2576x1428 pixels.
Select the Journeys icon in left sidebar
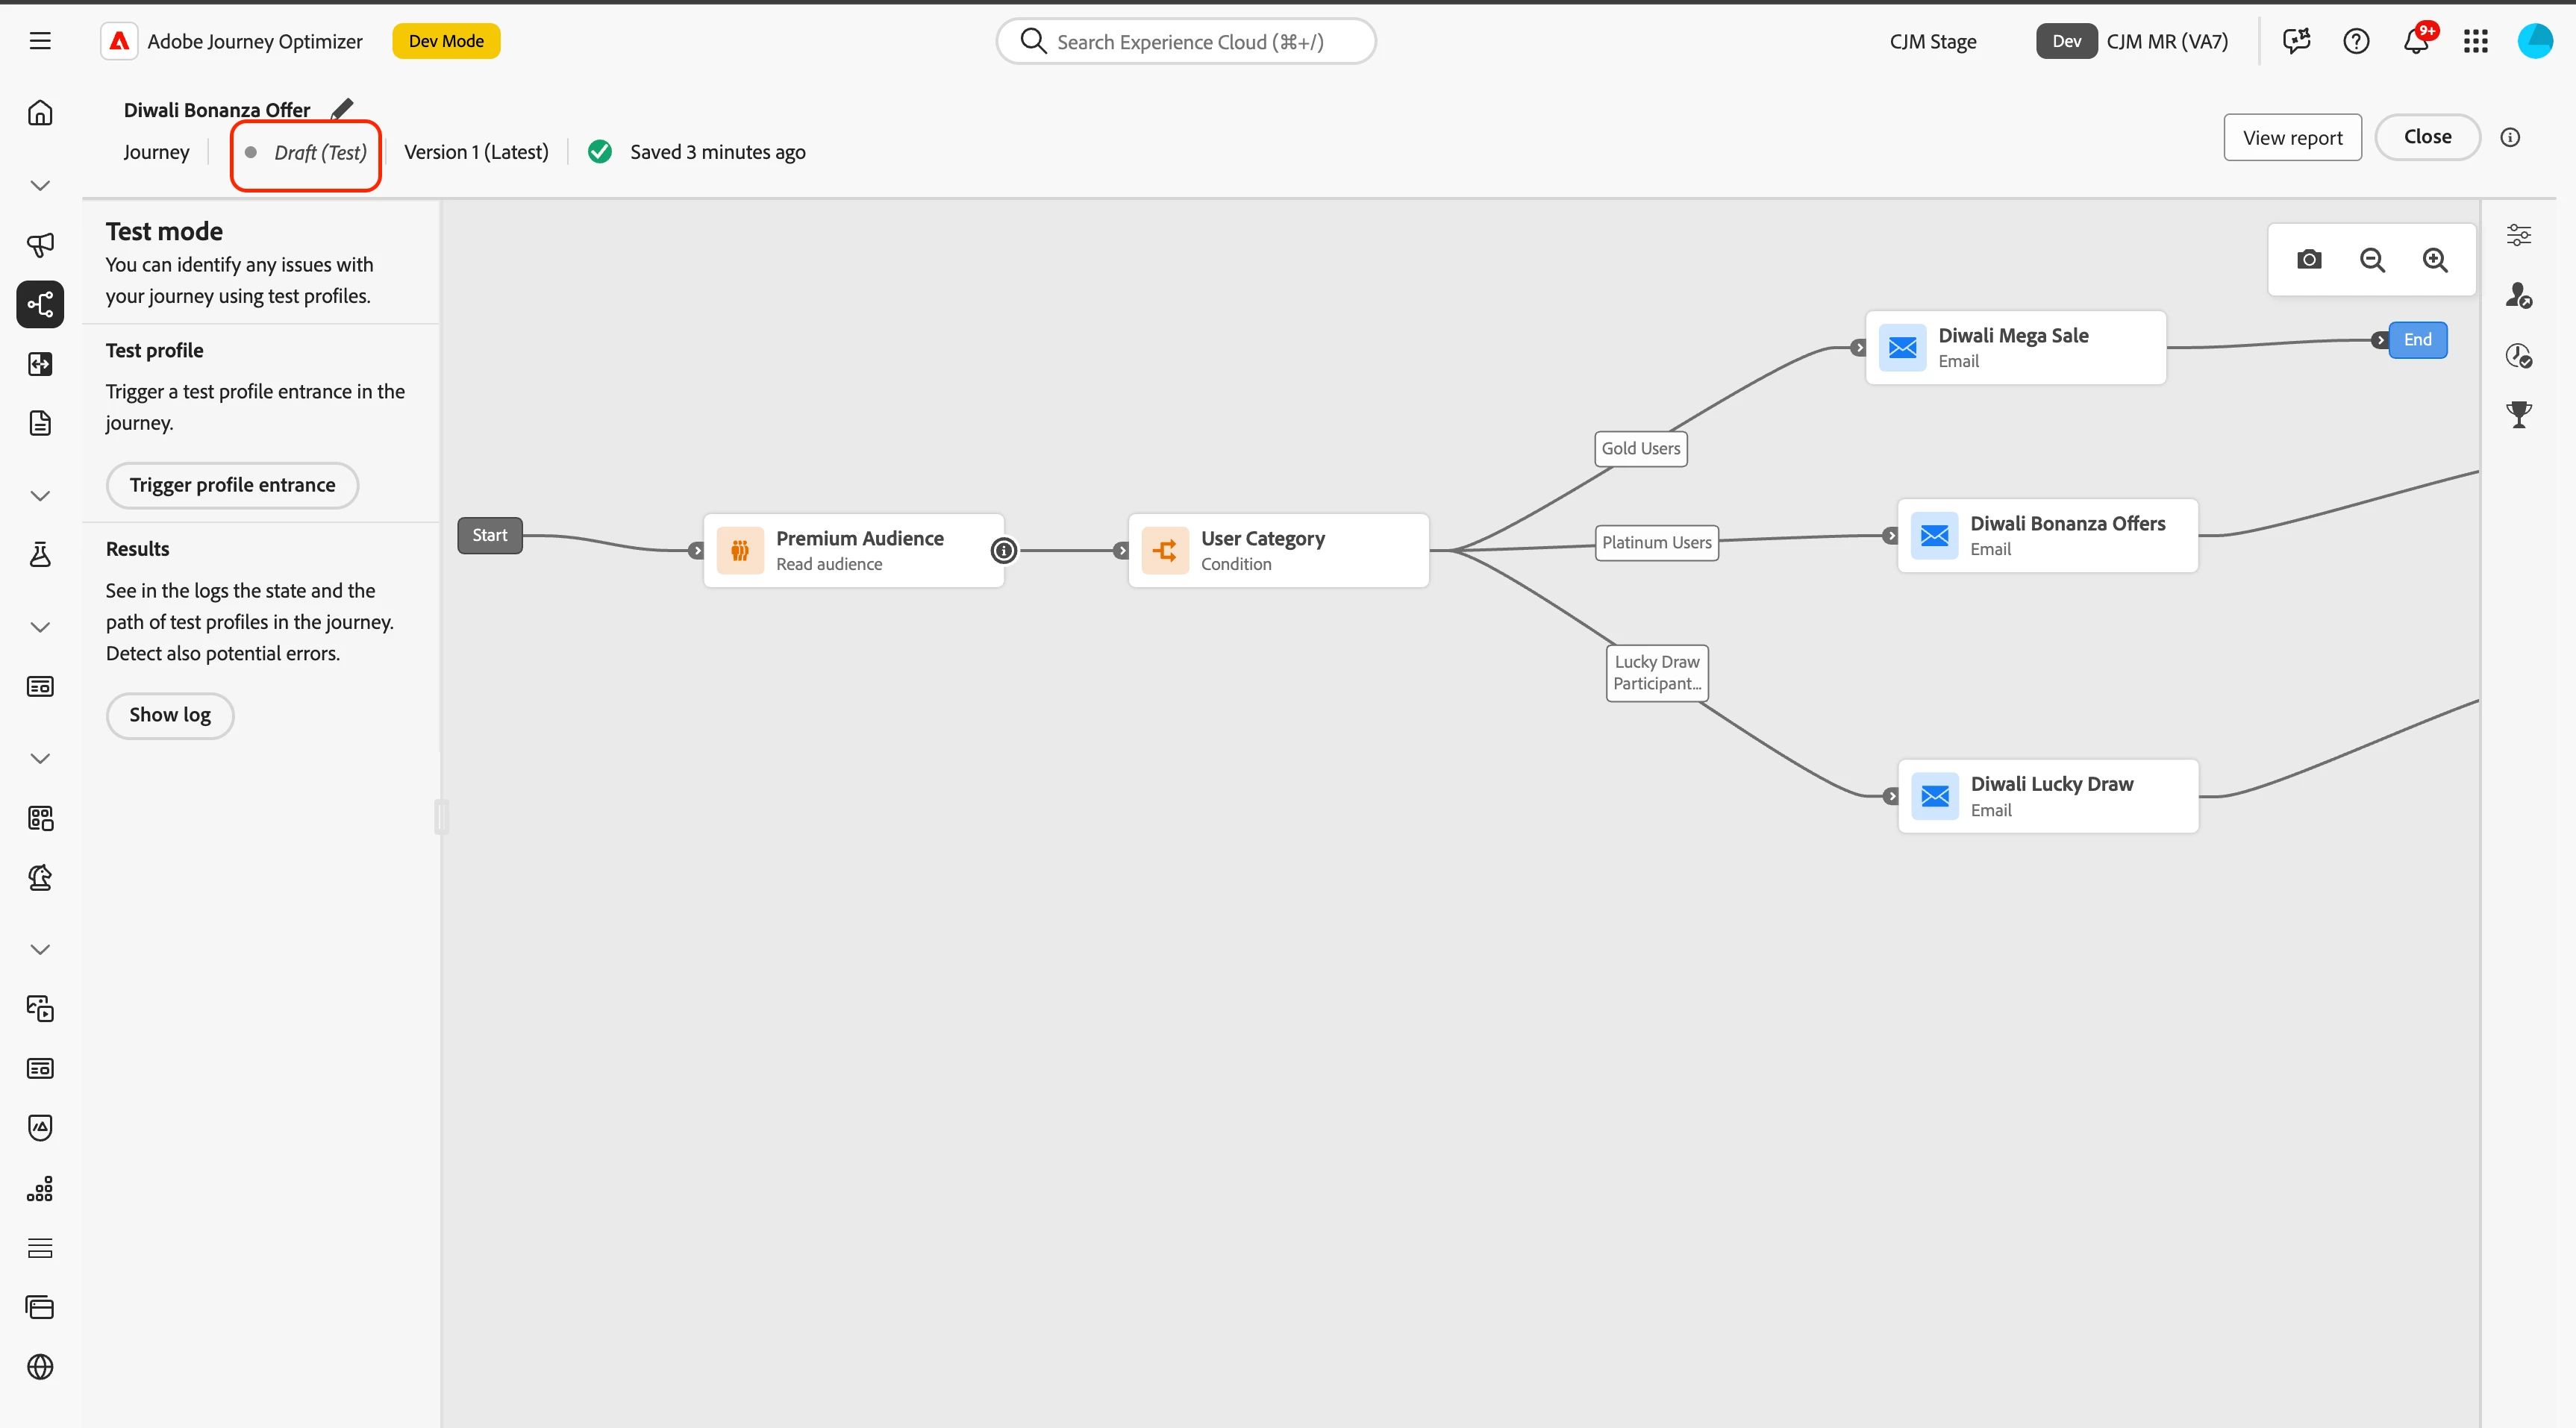40,304
